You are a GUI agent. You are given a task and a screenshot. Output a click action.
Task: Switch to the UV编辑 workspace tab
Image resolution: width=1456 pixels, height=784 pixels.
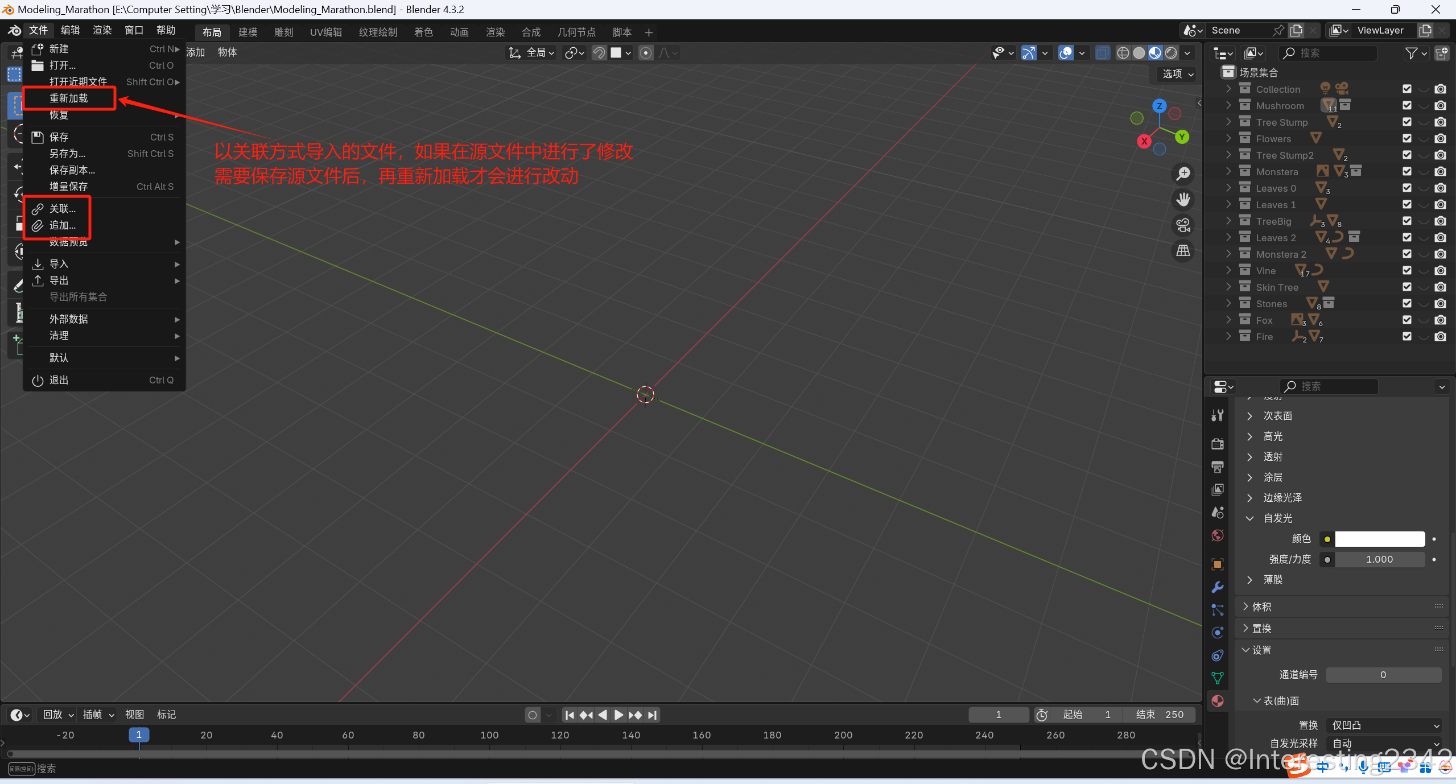(x=325, y=32)
